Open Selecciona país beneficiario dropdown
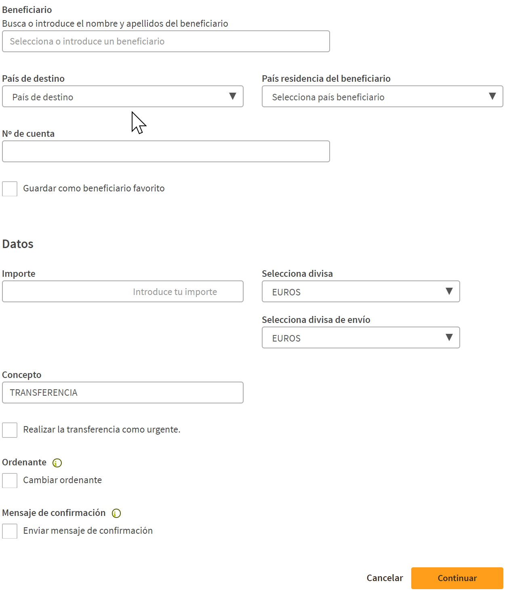This screenshot has height=592, width=507. point(383,96)
